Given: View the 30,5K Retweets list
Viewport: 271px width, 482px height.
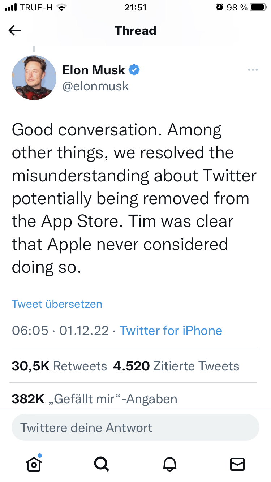Looking at the screenshot, I should pos(59,366).
